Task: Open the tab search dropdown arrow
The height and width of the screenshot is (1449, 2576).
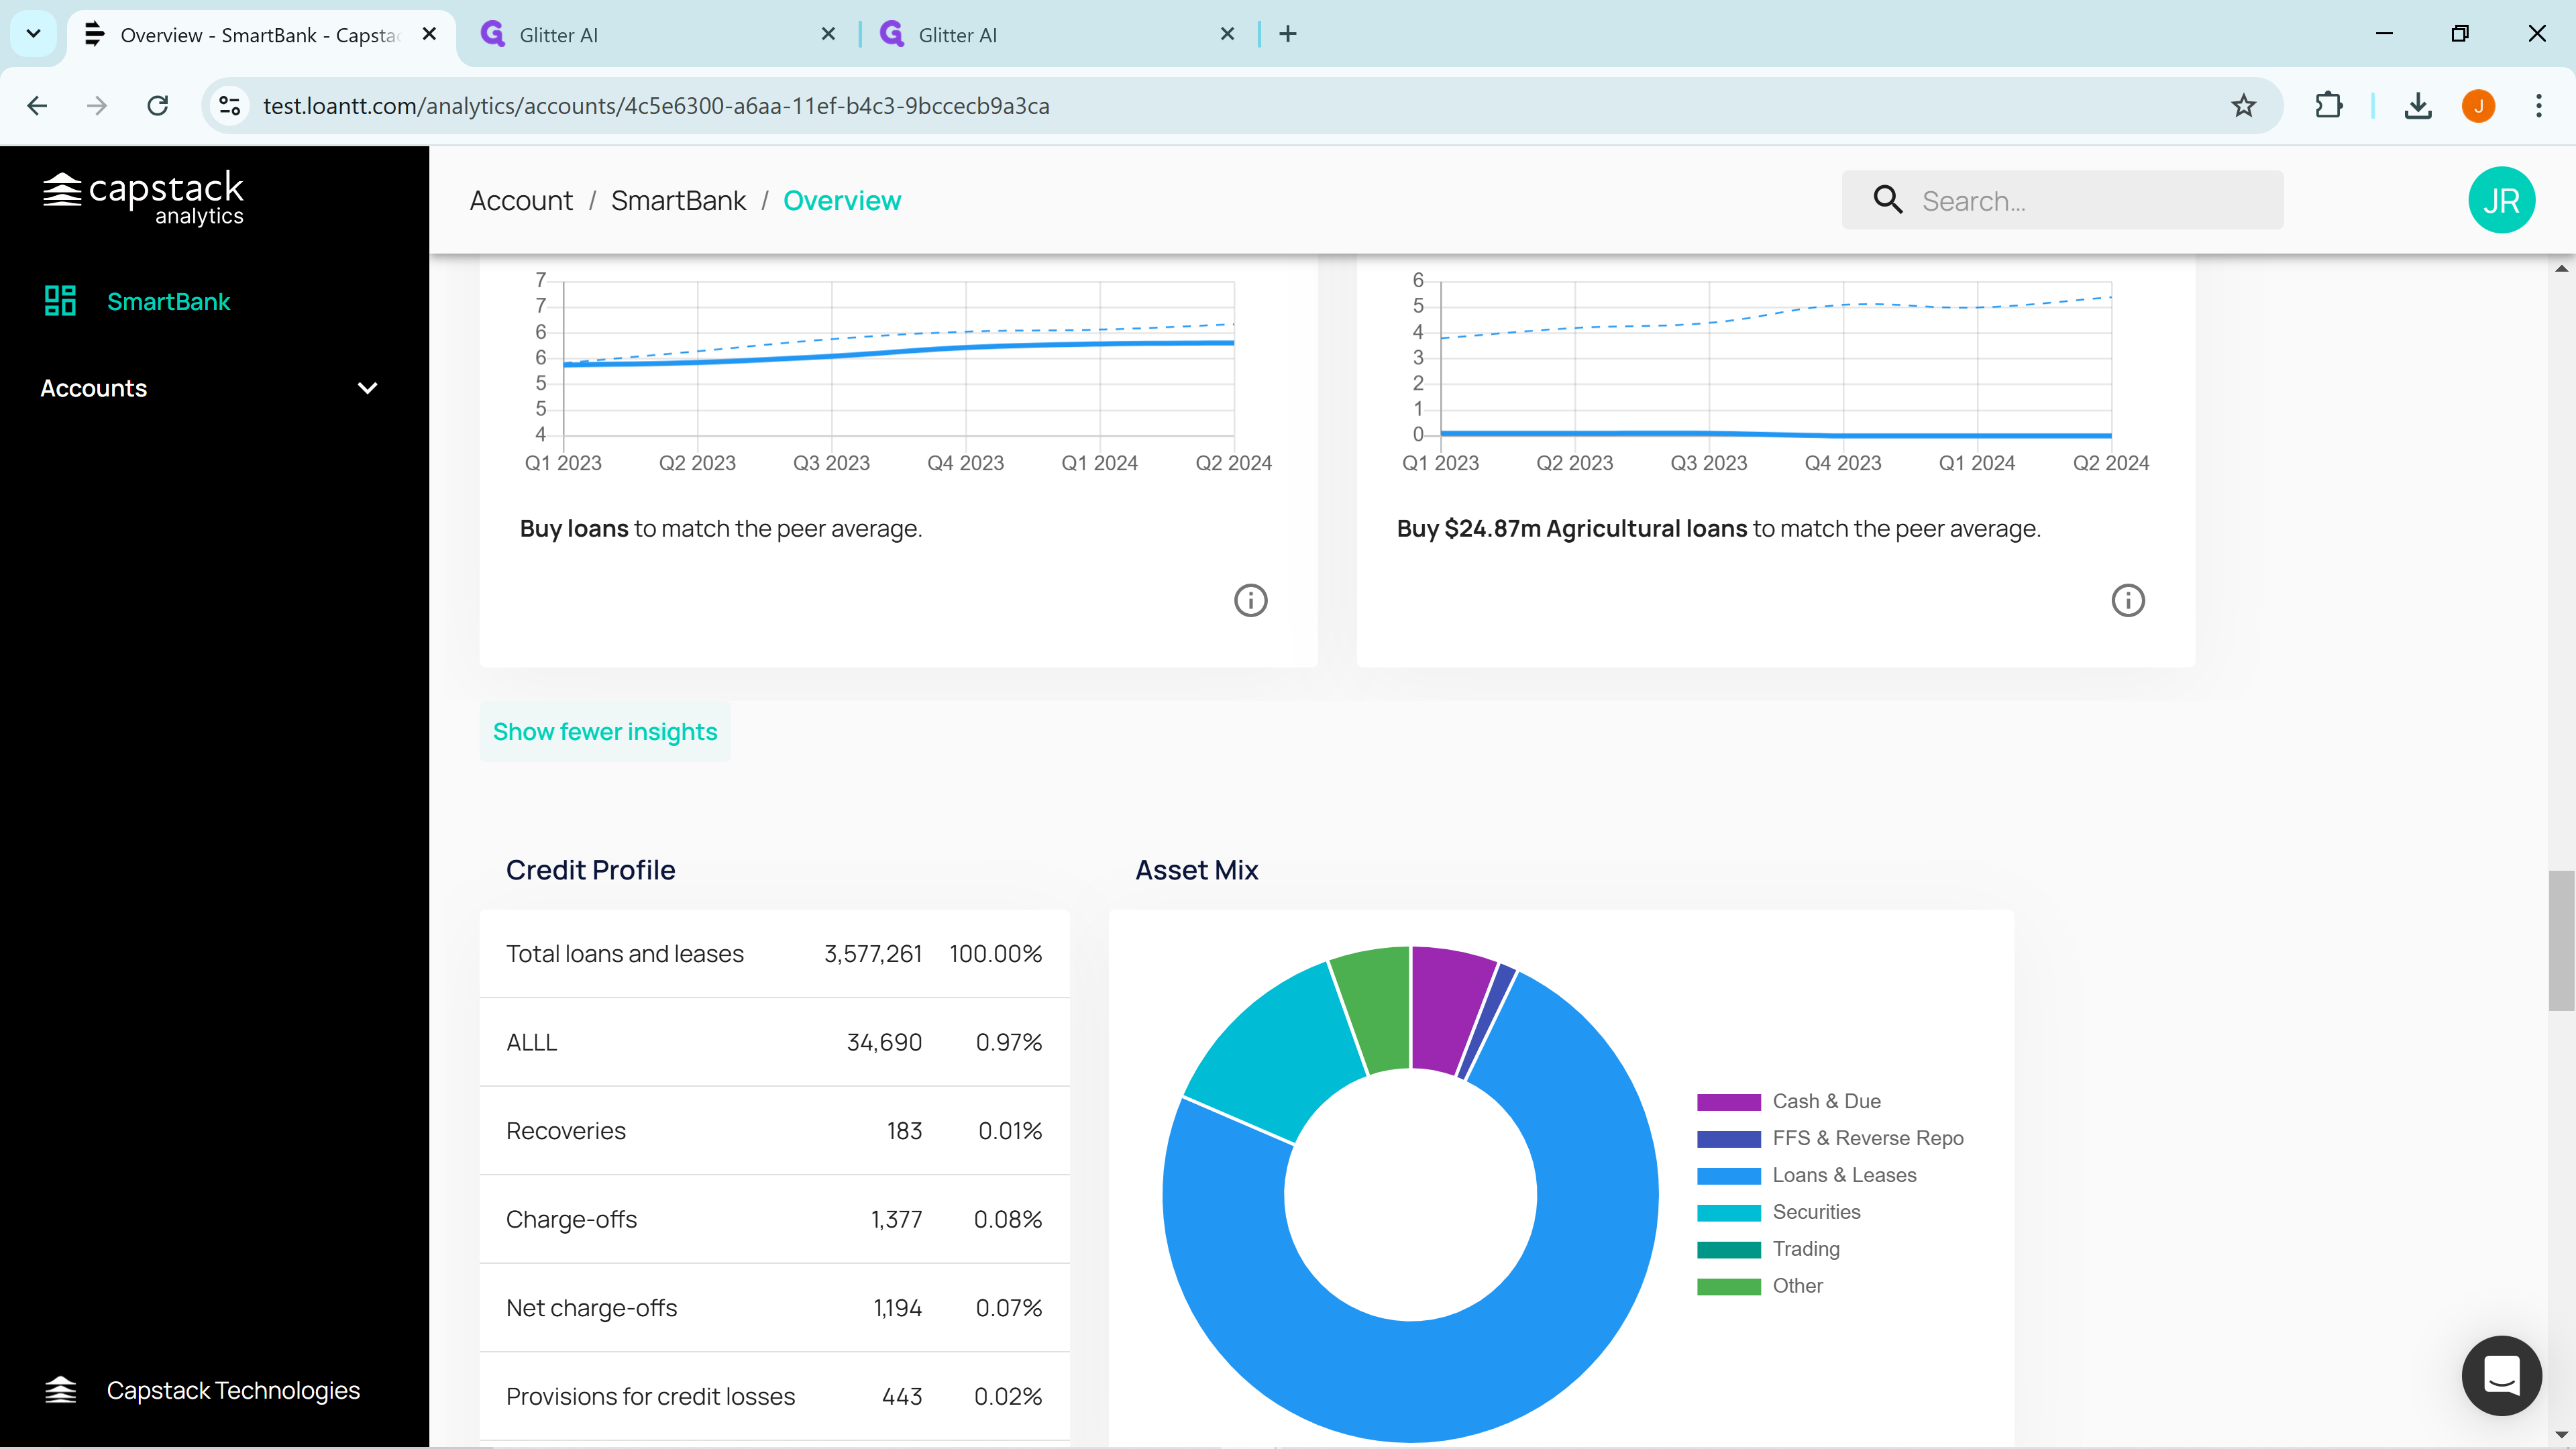Action: coord(33,34)
